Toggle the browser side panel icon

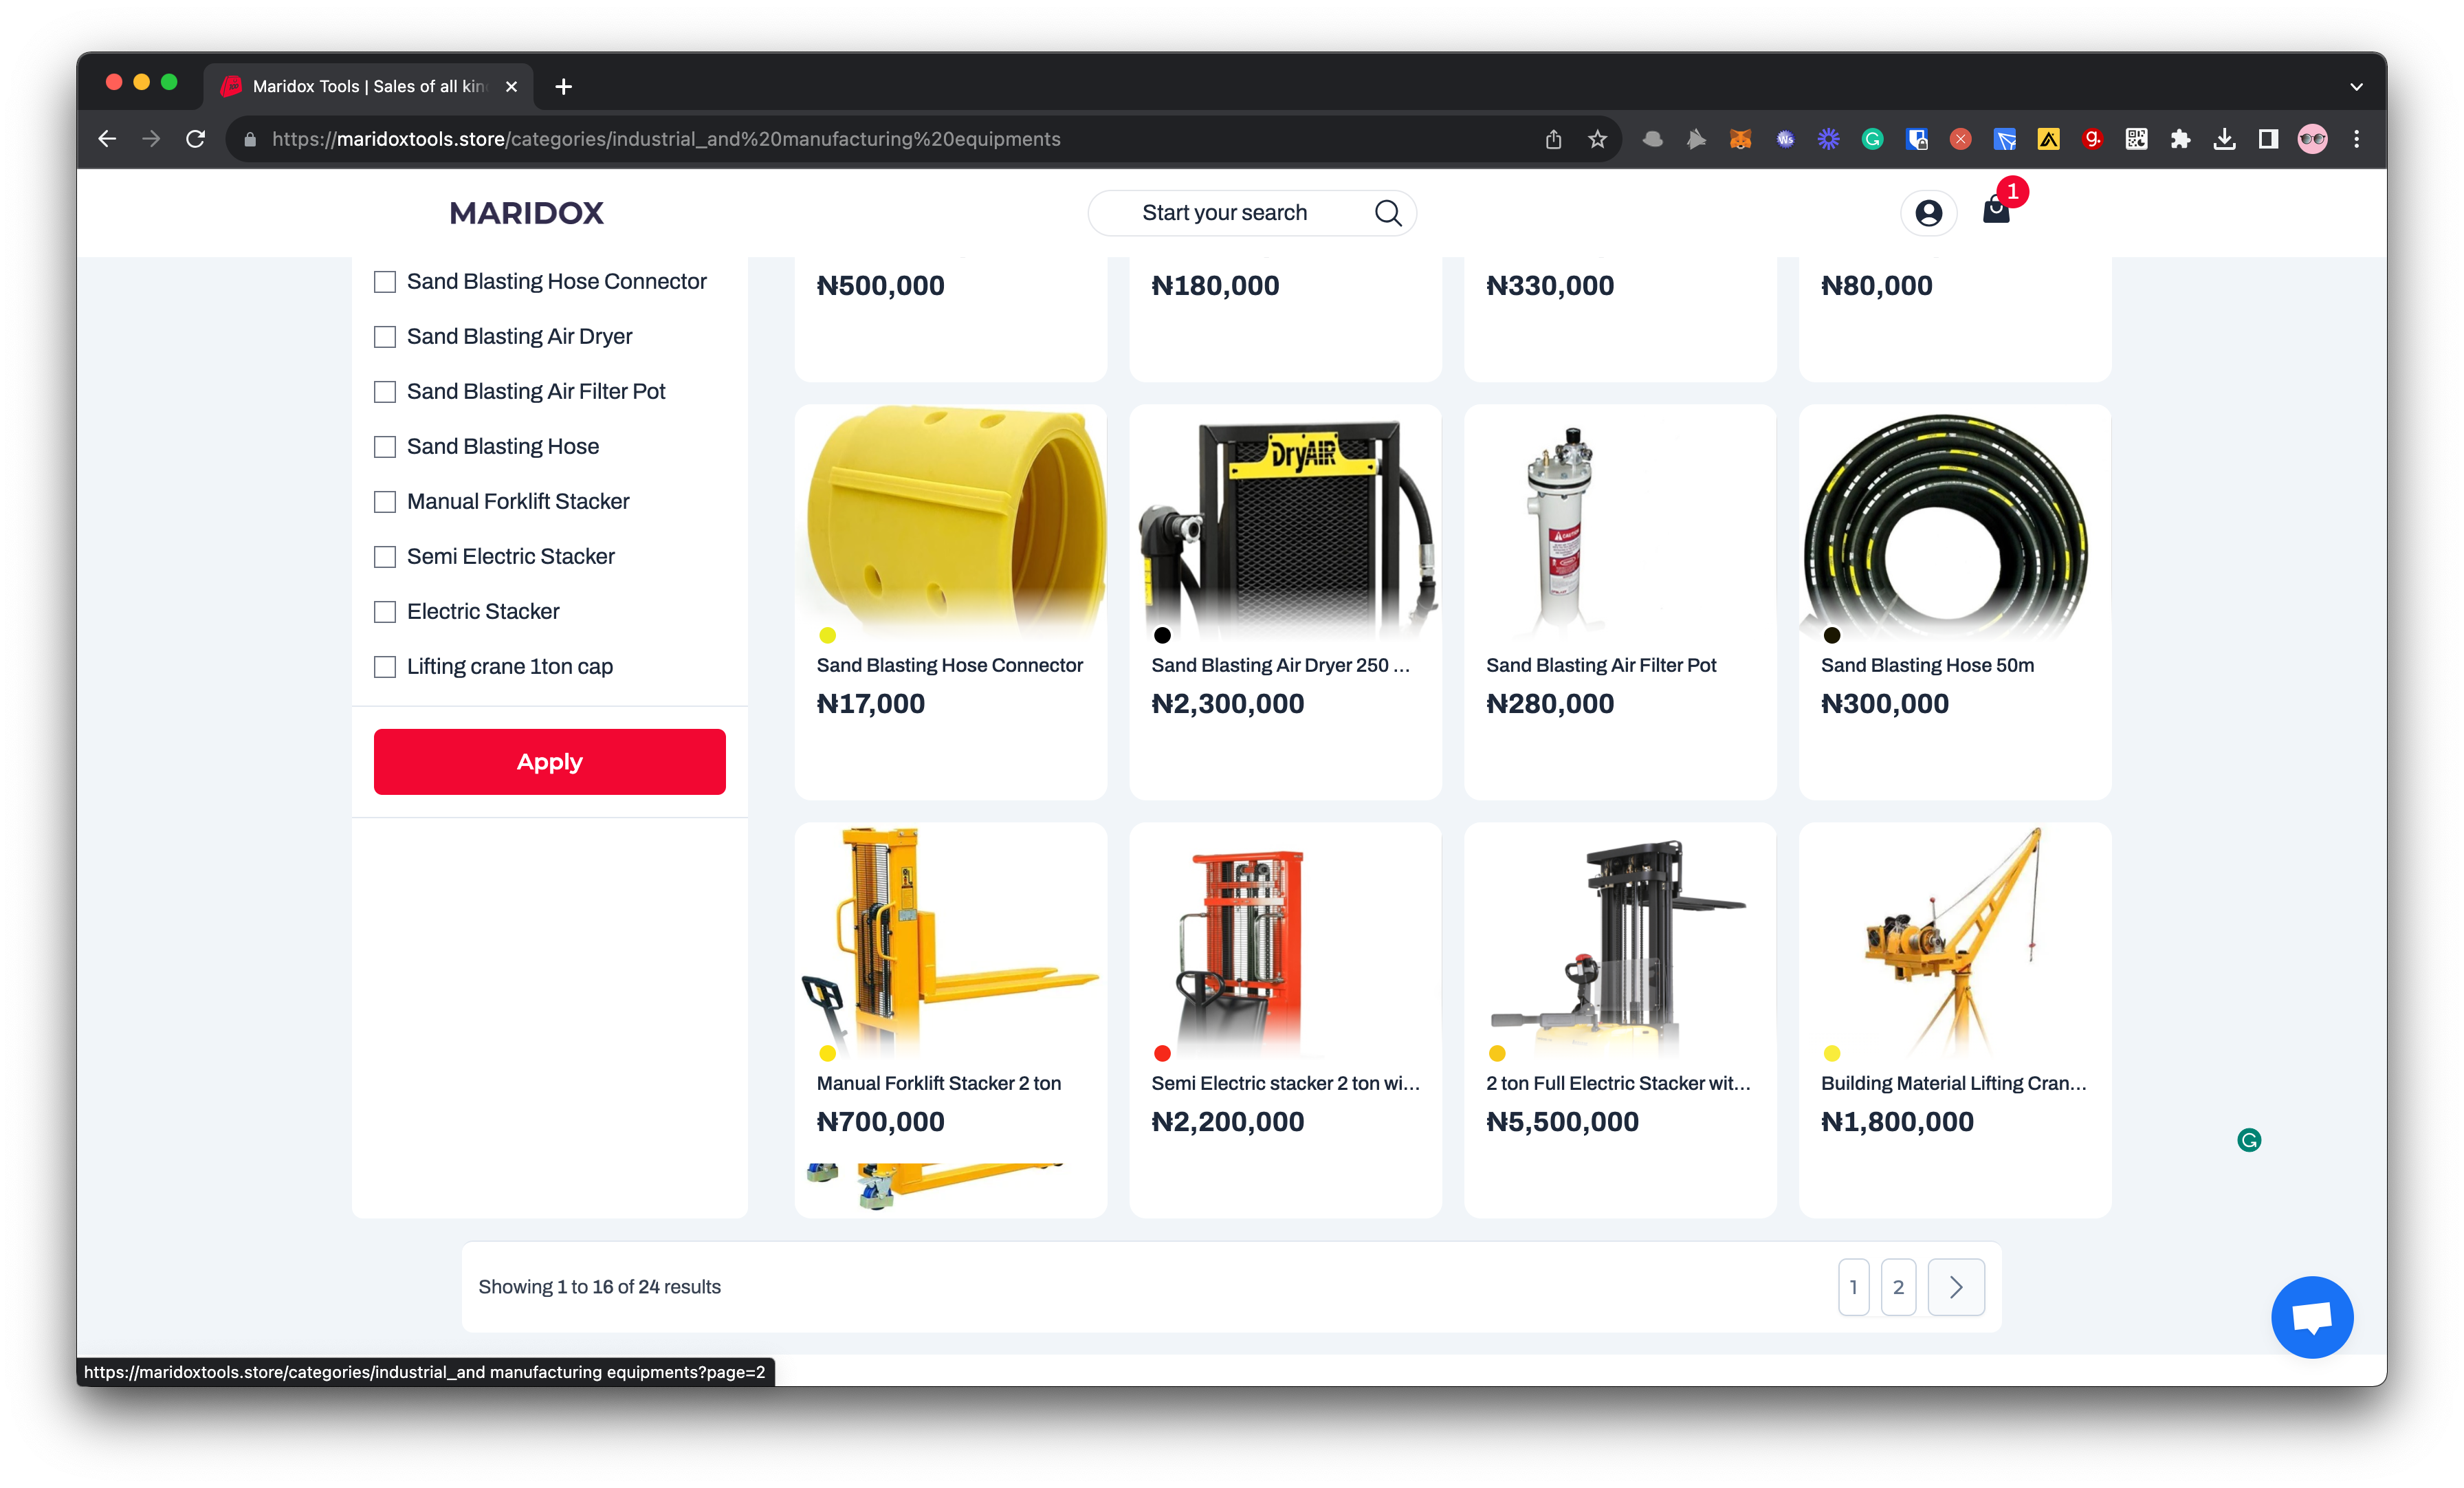point(2268,139)
